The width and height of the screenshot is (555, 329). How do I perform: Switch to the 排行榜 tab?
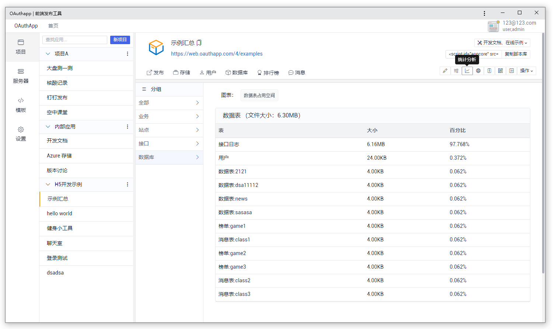click(268, 72)
